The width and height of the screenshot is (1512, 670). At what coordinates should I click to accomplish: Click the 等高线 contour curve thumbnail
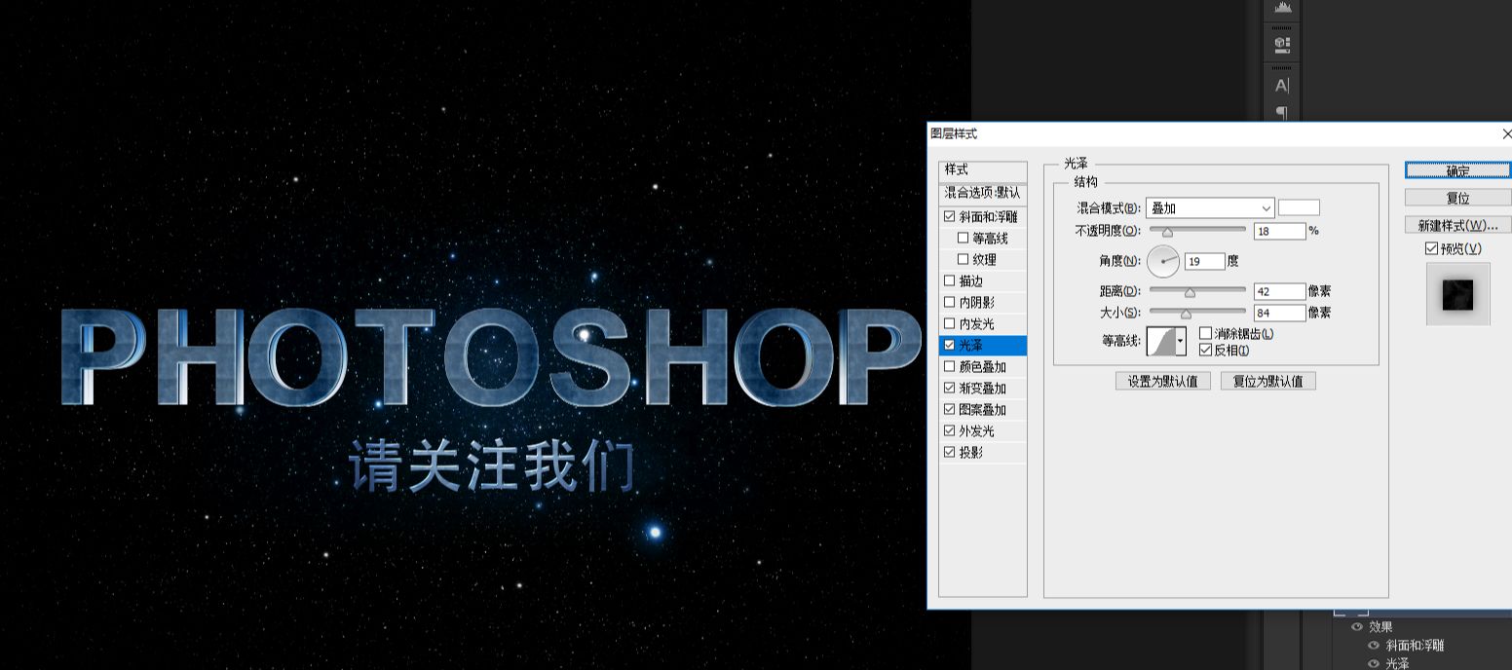click(x=1161, y=341)
